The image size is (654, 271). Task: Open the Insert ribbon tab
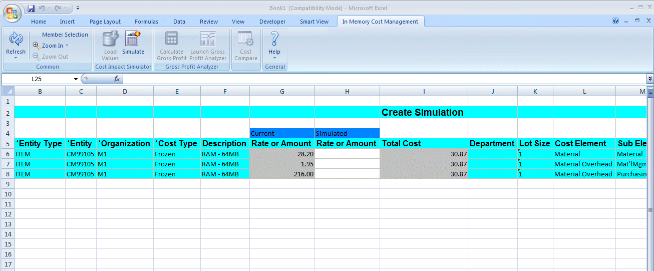coord(67,22)
